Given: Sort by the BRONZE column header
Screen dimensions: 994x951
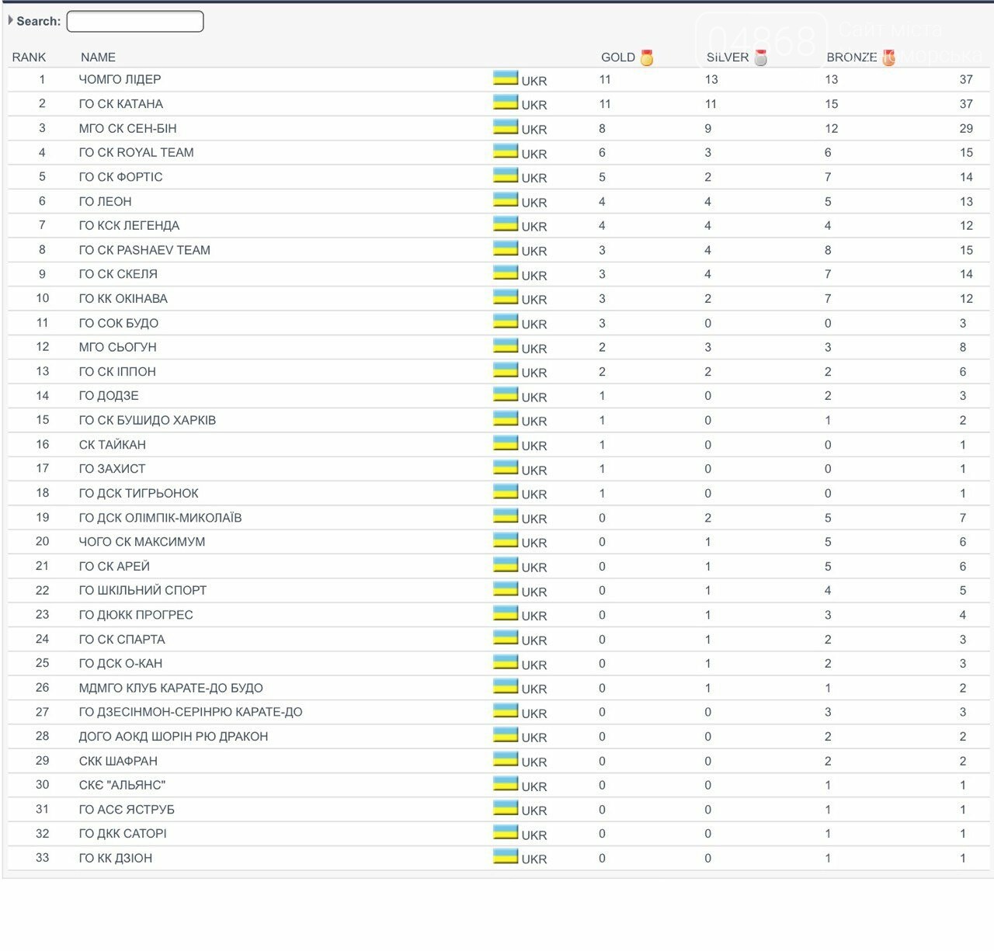Looking at the screenshot, I should point(852,57).
